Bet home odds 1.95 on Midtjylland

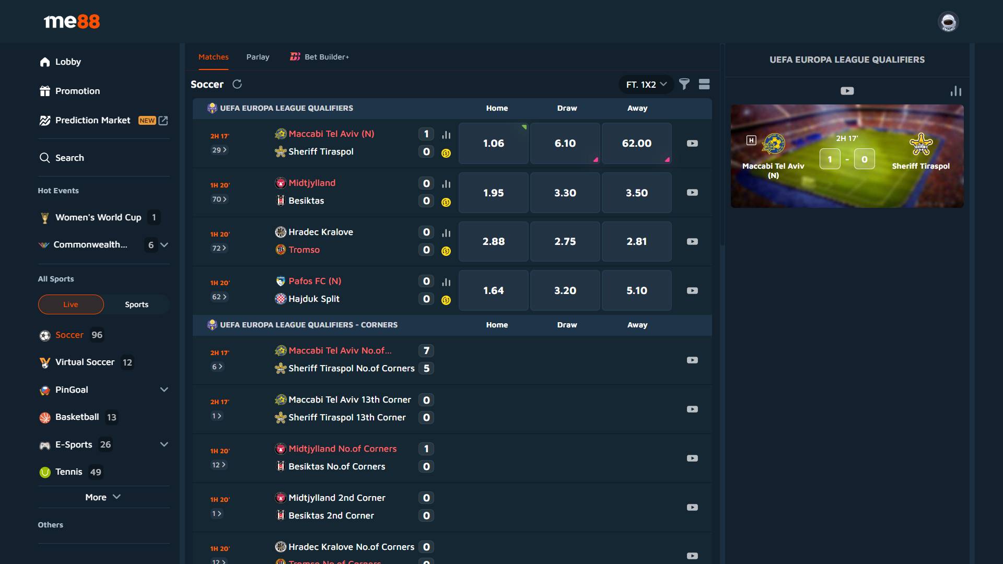494,193
